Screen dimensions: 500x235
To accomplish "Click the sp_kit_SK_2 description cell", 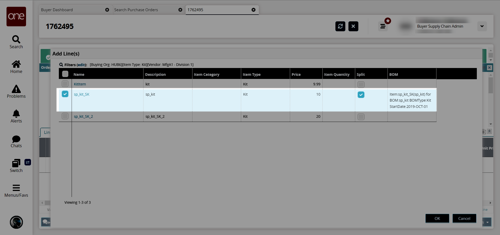I will pyautogui.click(x=168, y=116).
